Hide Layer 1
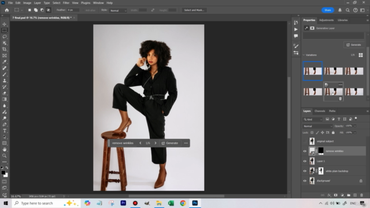Screen dimensions: 370x208 point(305,161)
